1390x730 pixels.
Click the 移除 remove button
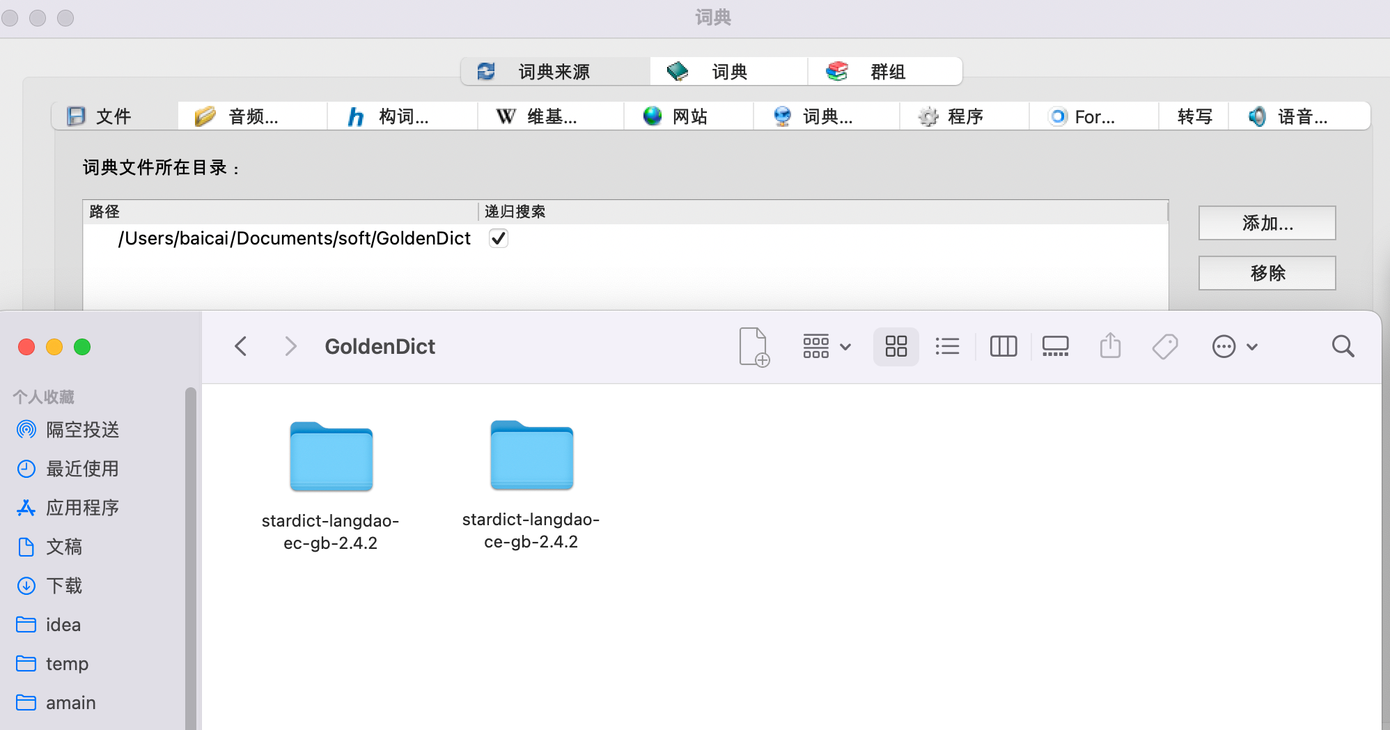coord(1267,273)
